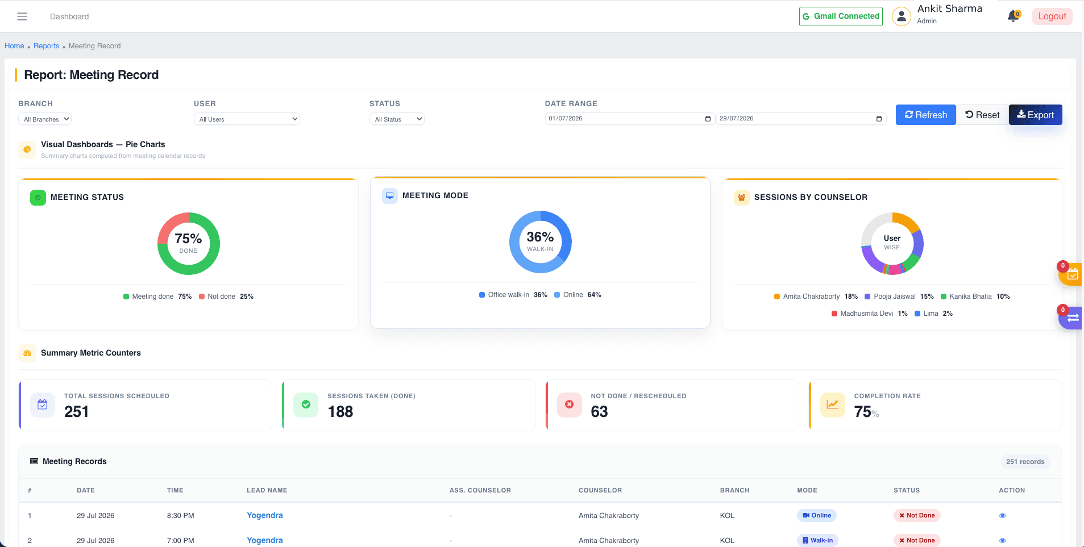Click the Reset button

pos(982,115)
